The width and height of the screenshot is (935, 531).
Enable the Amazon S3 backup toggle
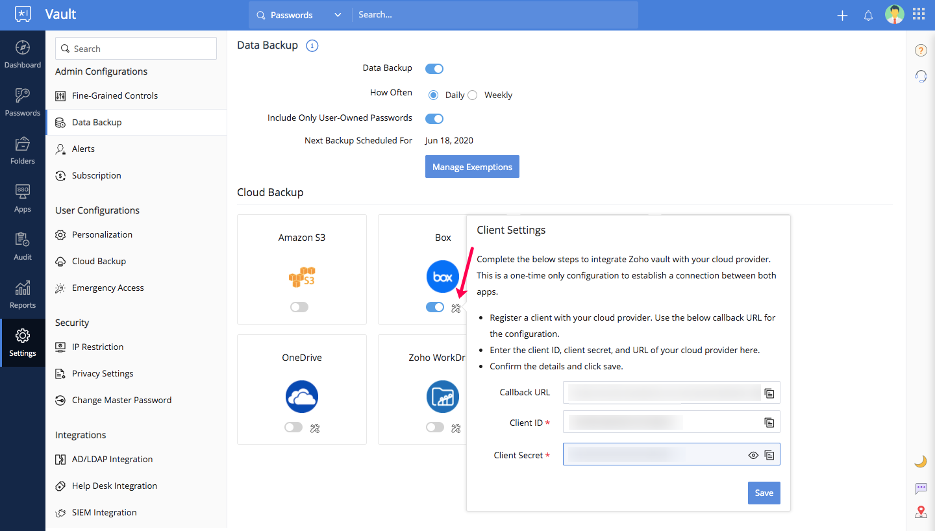click(299, 307)
